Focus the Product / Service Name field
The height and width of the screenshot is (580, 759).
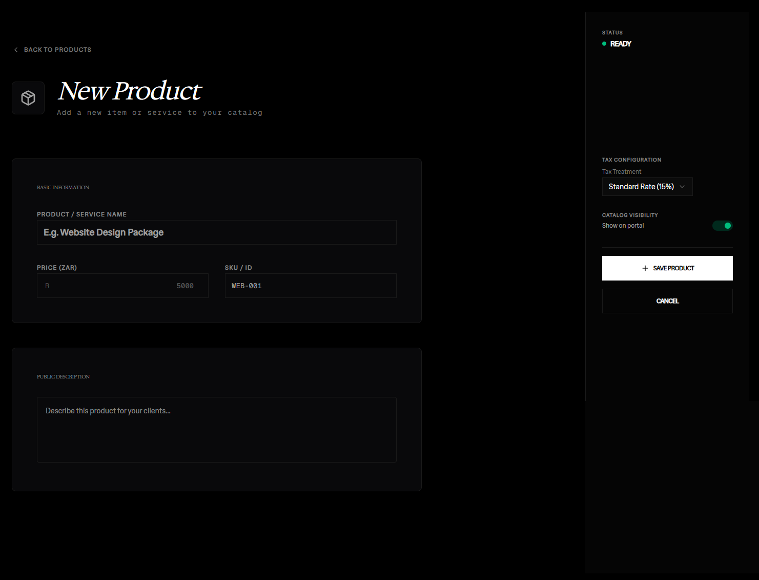click(216, 232)
